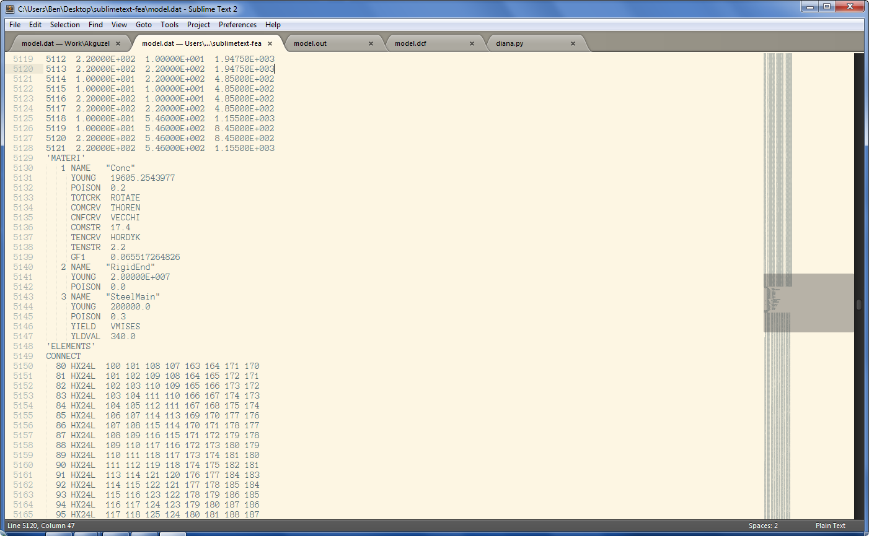Click the Line 5120, Column 47 status indicator
Viewport: 869px width, 536px height.
pyautogui.click(x=40, y=525)
